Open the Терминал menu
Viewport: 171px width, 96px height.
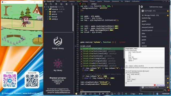85,1
